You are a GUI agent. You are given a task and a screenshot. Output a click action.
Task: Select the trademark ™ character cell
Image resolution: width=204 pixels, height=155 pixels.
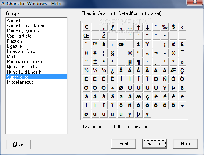95,44
